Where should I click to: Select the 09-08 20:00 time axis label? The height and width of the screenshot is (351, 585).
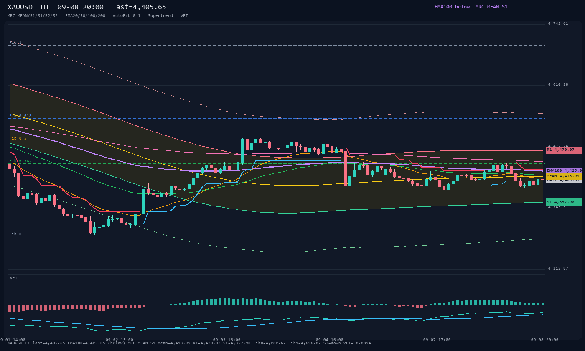[x=545, y=340]
